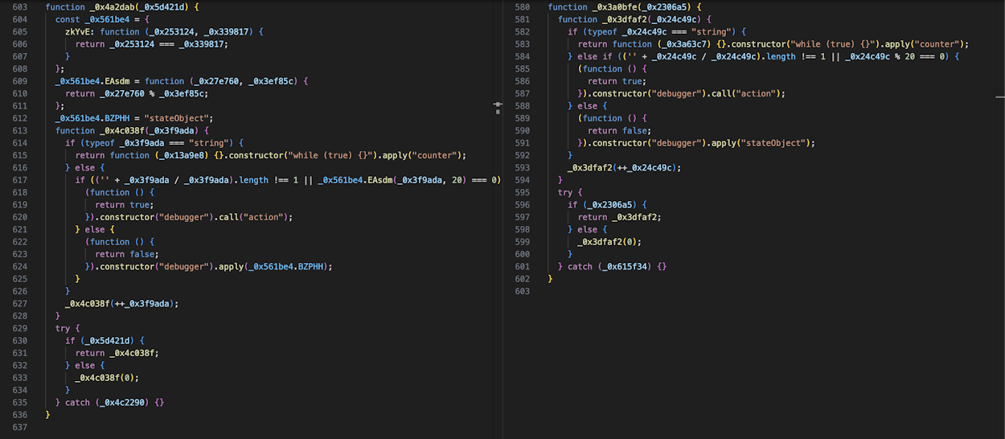Viewport: 1005px width, 439px height.
Task: Click the "stateObject" string on line 612
Action: (178, 118)
